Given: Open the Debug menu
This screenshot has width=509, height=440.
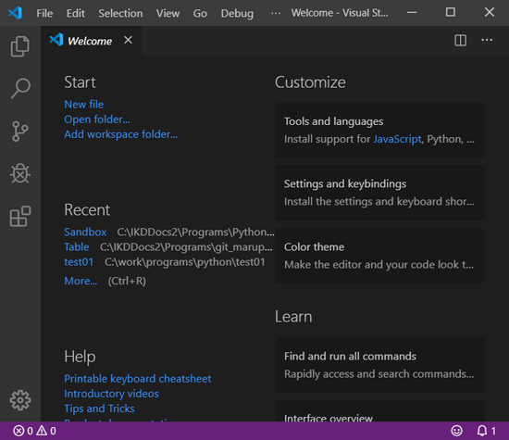Looking at the screenshot, I should pos(237,13).
